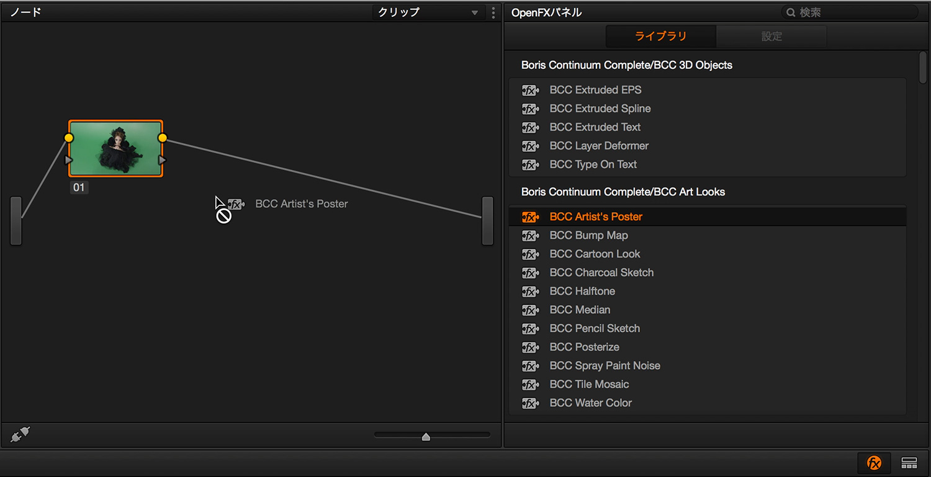The image size is (931, 477).
Task: Click the fx icon beside BCC Water Color
Action: click(x=530, y=403)
